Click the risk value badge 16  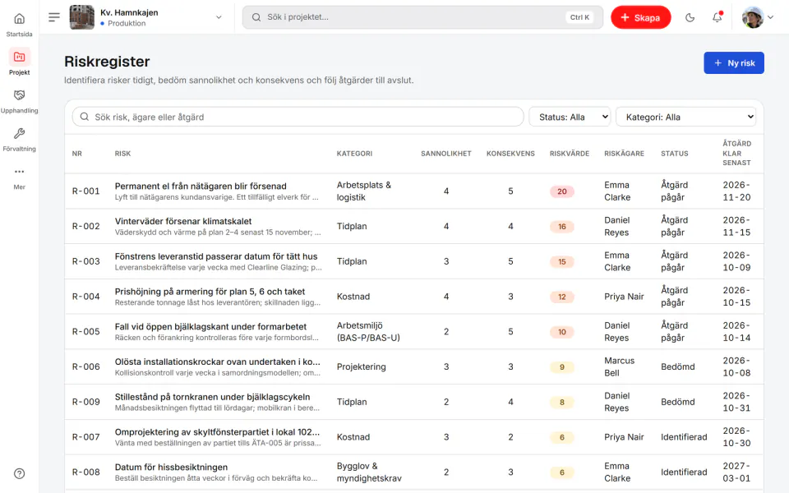coord(562,227)
